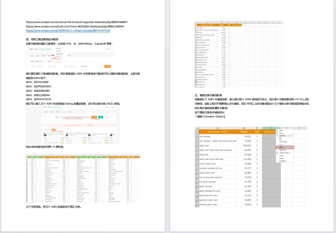This screenshot has width=336, height=233.
Task: Select the small spreadsheet image atop the right page
Action: click(x=239, y=54)
